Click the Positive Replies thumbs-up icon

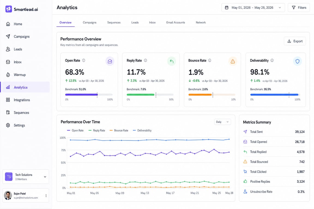(245, 182)
